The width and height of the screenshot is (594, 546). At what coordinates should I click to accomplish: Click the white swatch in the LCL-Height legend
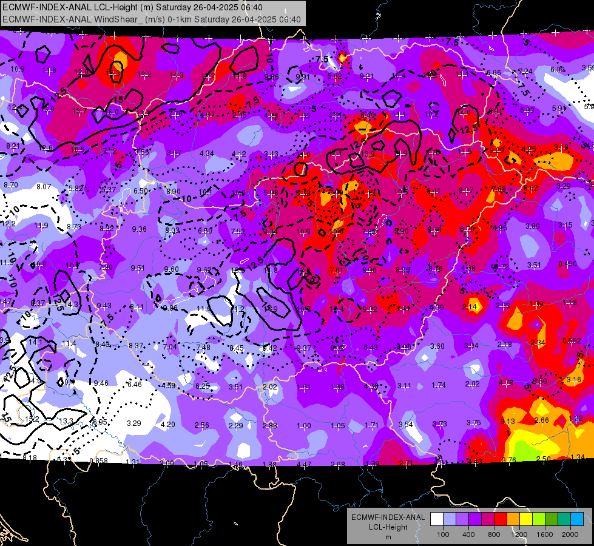[437, 519]
